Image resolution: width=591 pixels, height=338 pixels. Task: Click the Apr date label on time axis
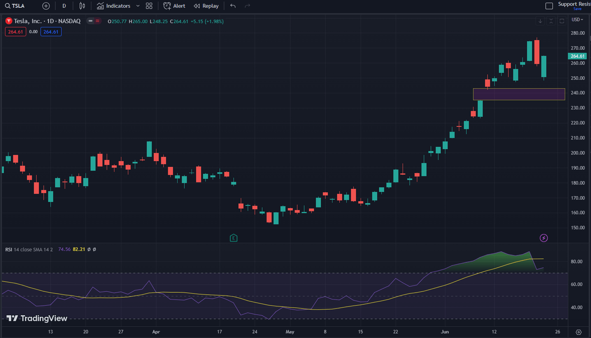[x=156, y=332]
